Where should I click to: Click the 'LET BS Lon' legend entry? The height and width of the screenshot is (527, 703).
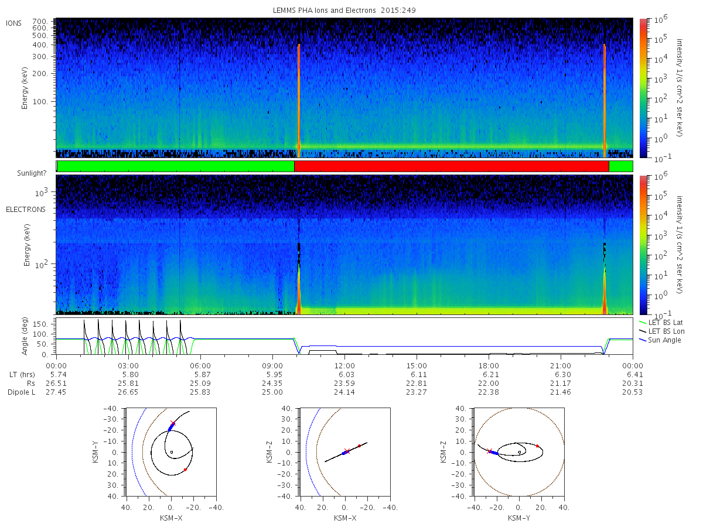(x=662, y=331)
